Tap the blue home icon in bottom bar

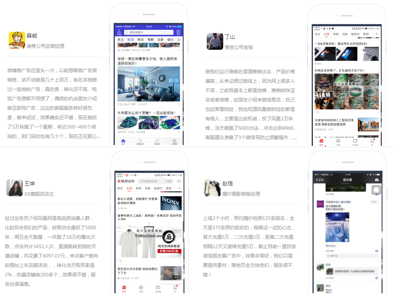click(x=123, y=142)
